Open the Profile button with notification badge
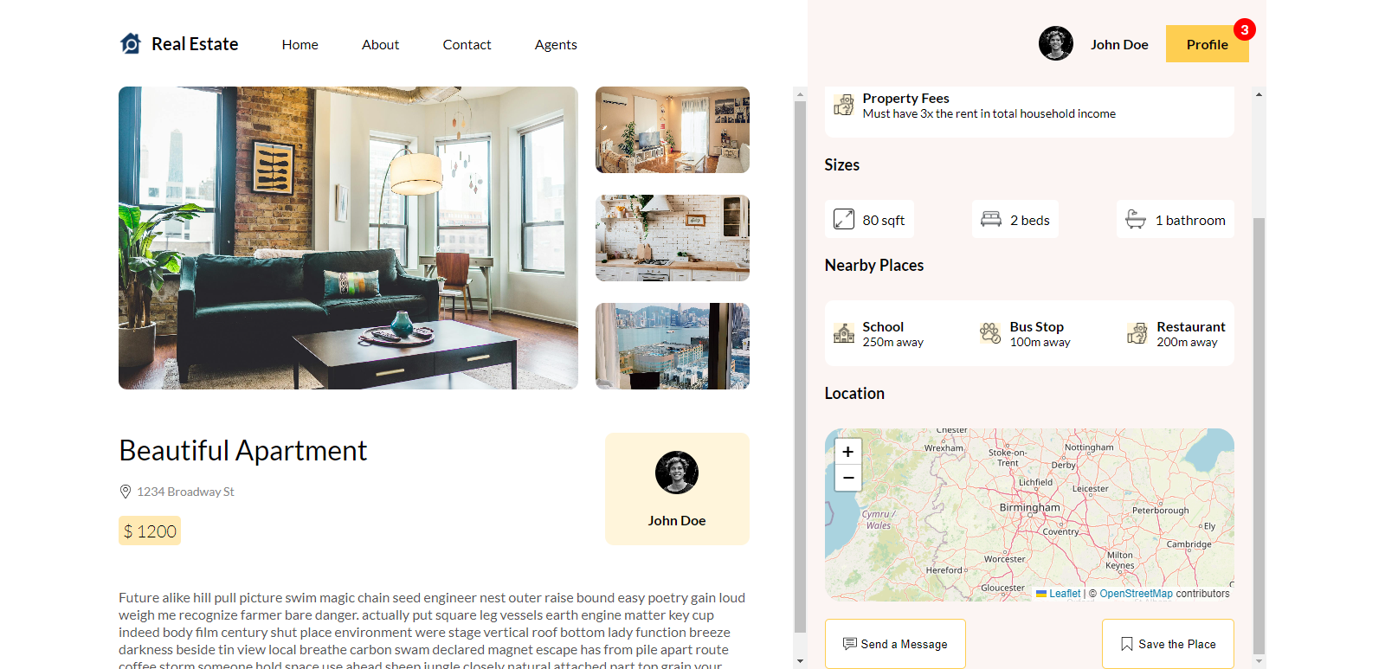1385x669 pixels. (1208, 44)
